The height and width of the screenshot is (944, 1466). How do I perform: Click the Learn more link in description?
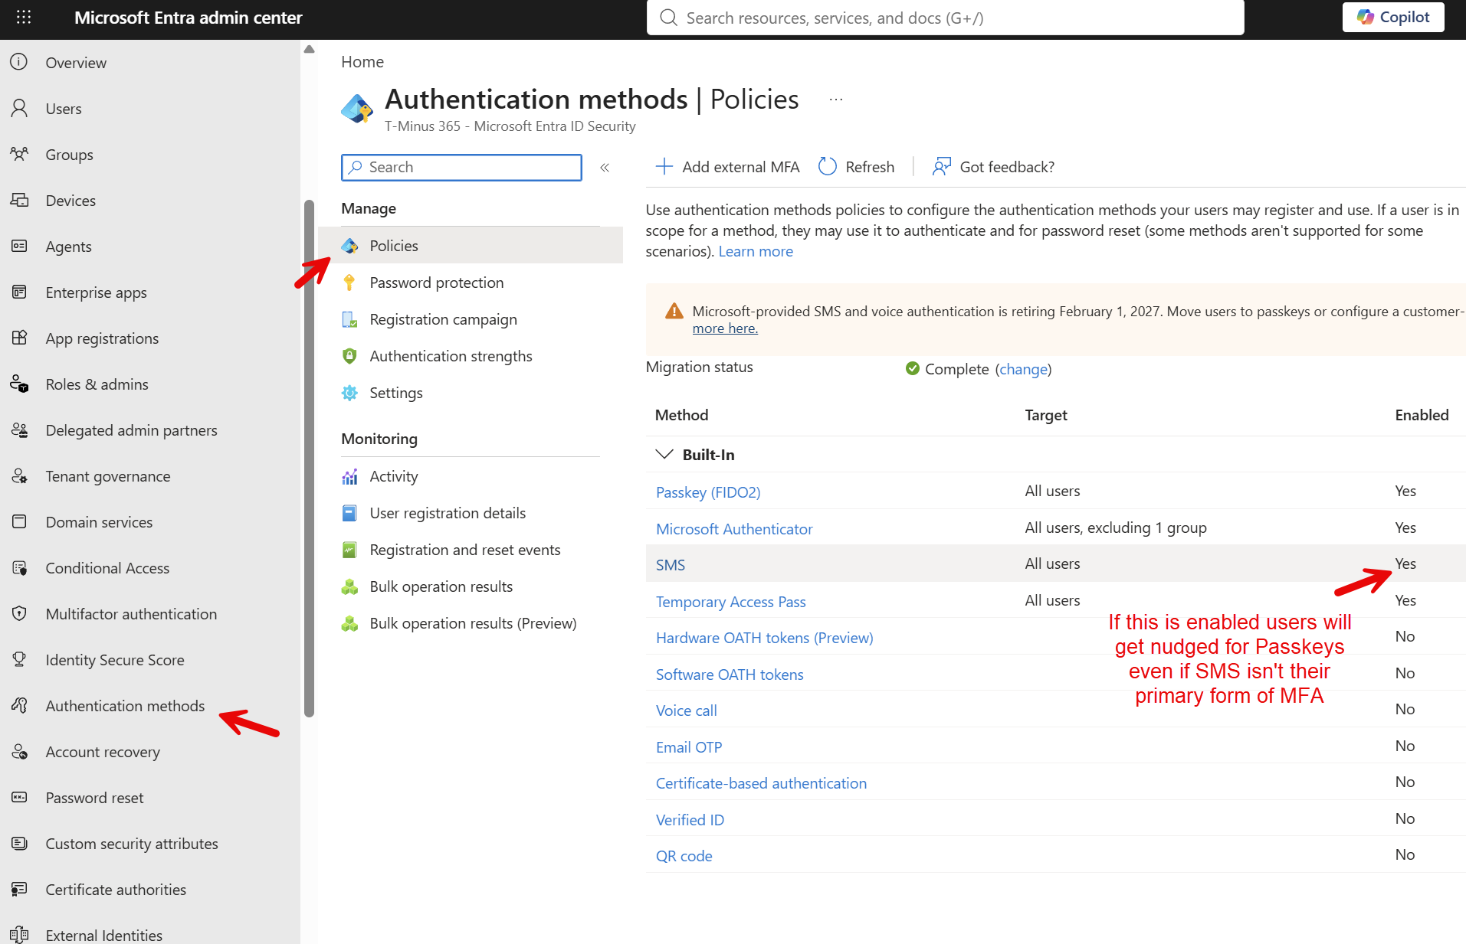click(x=756, y=251)
